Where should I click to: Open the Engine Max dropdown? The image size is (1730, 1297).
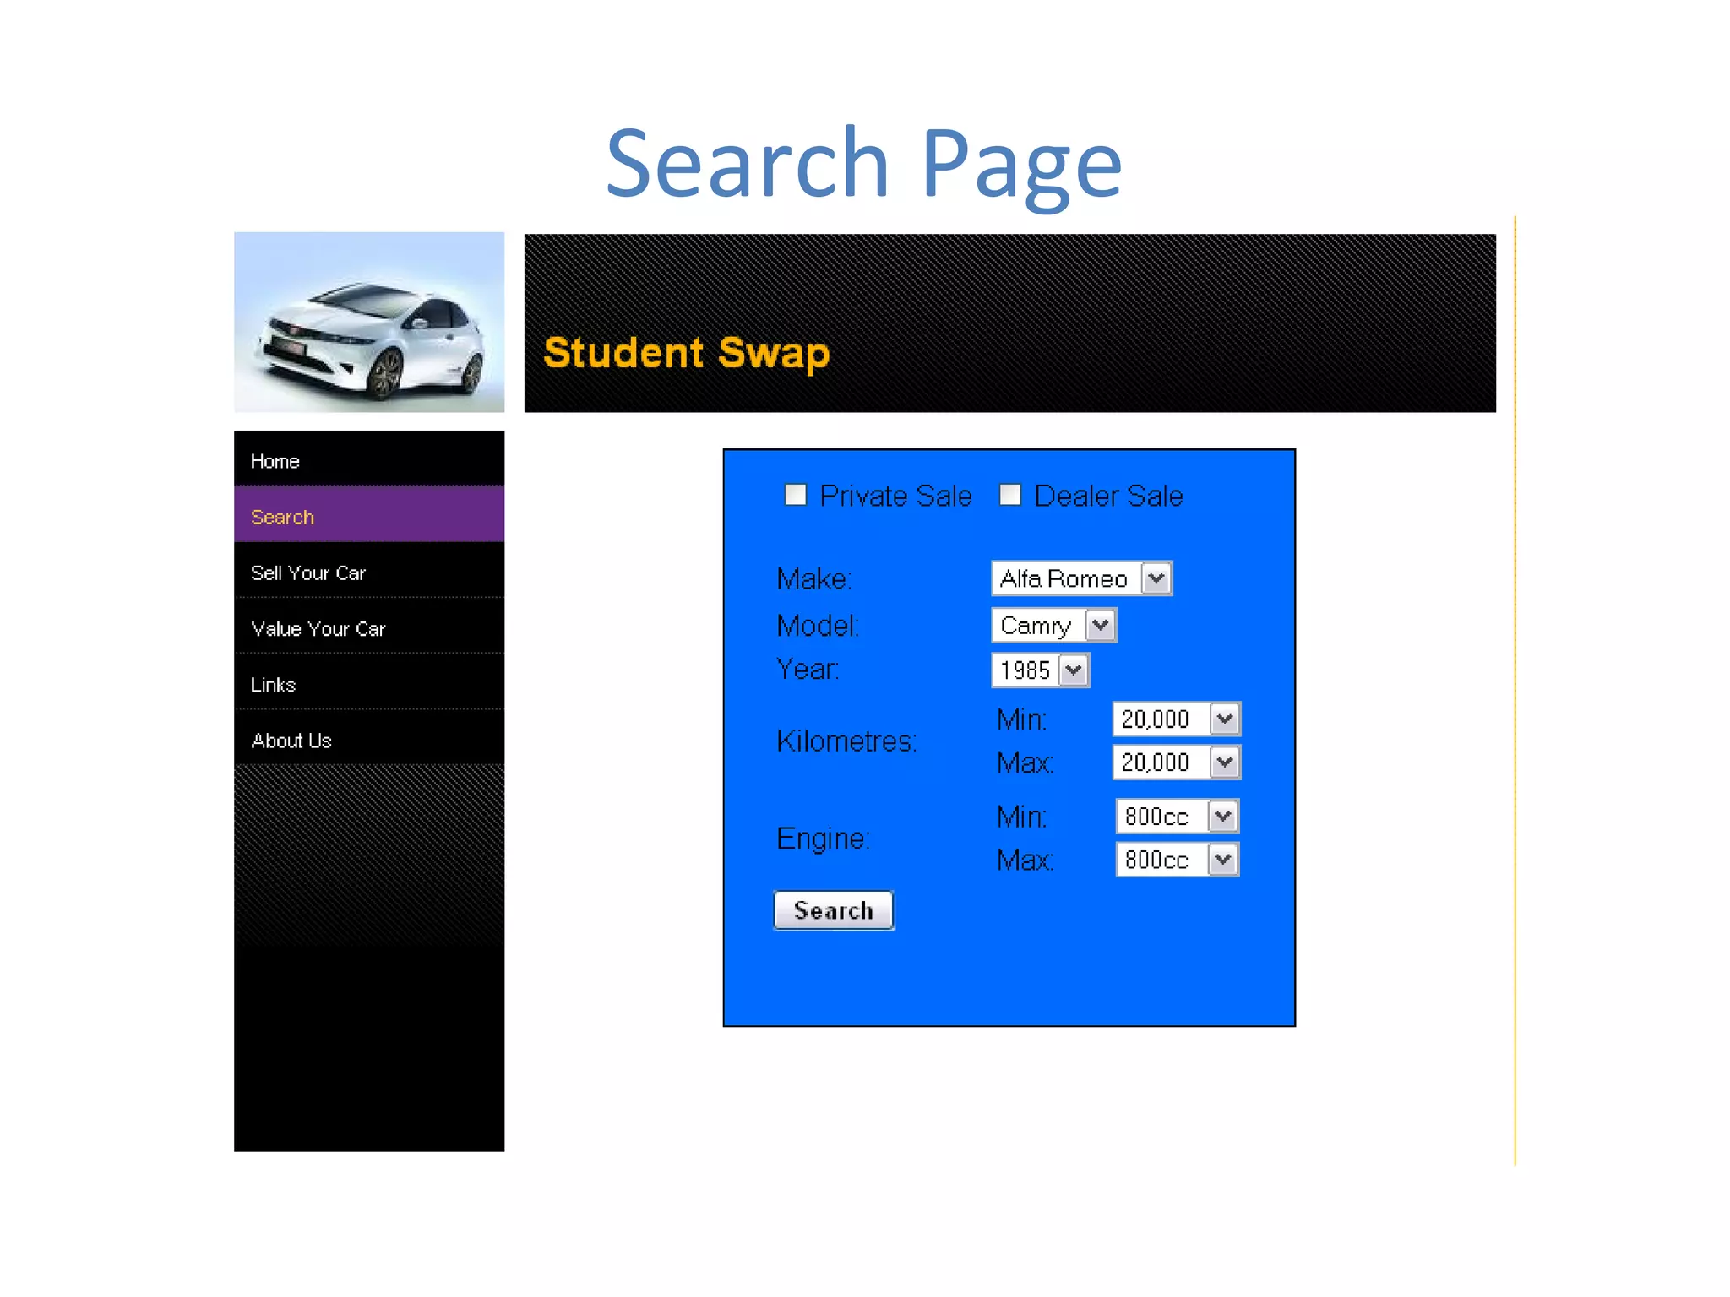[x=1178, y=860]
